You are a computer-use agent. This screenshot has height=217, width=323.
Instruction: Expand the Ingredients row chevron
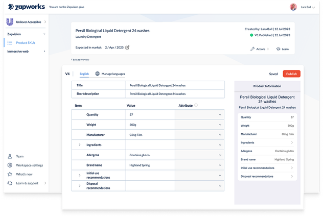coord(80,144)
